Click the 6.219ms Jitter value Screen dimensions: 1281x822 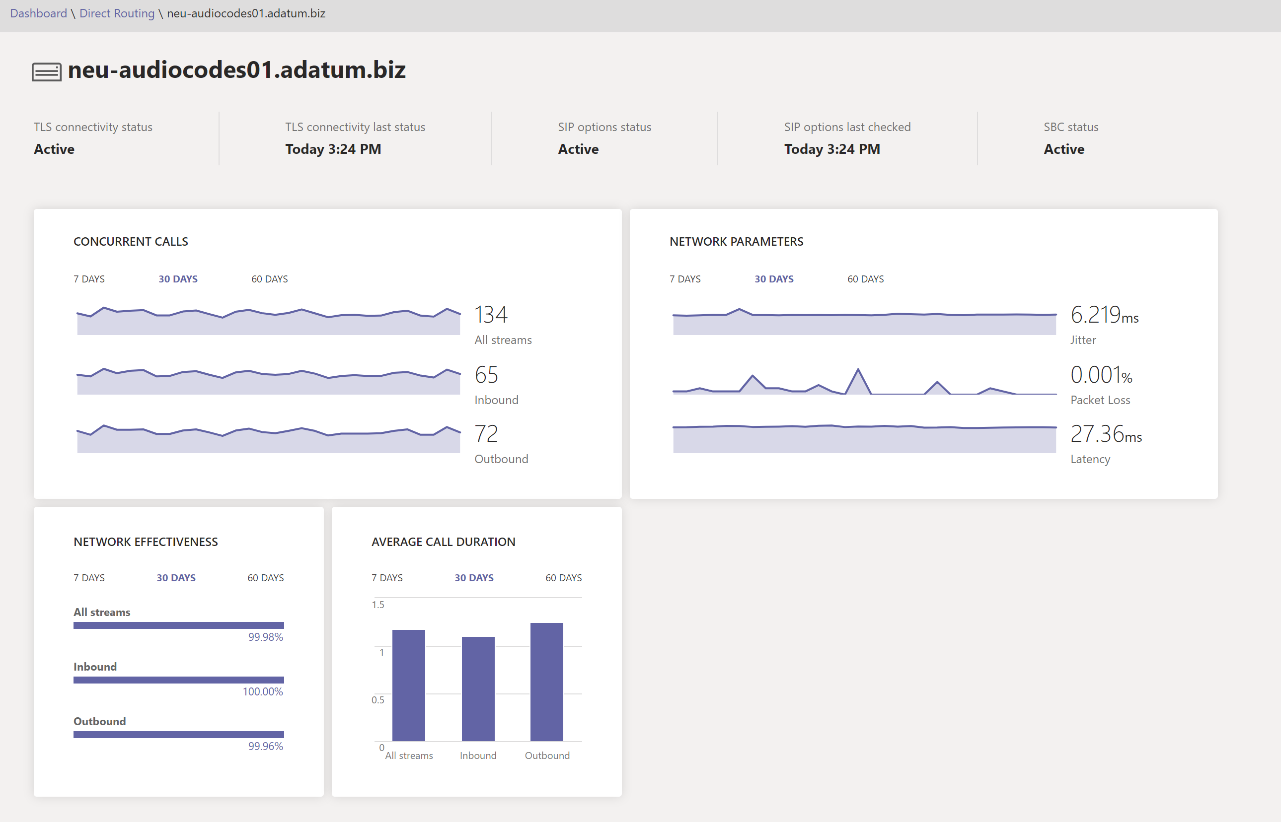click(x=1104, y=314)
